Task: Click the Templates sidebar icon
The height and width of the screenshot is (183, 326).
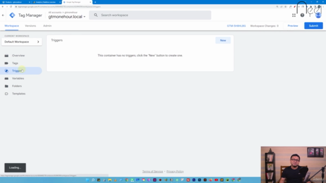Action: point(7,94)
